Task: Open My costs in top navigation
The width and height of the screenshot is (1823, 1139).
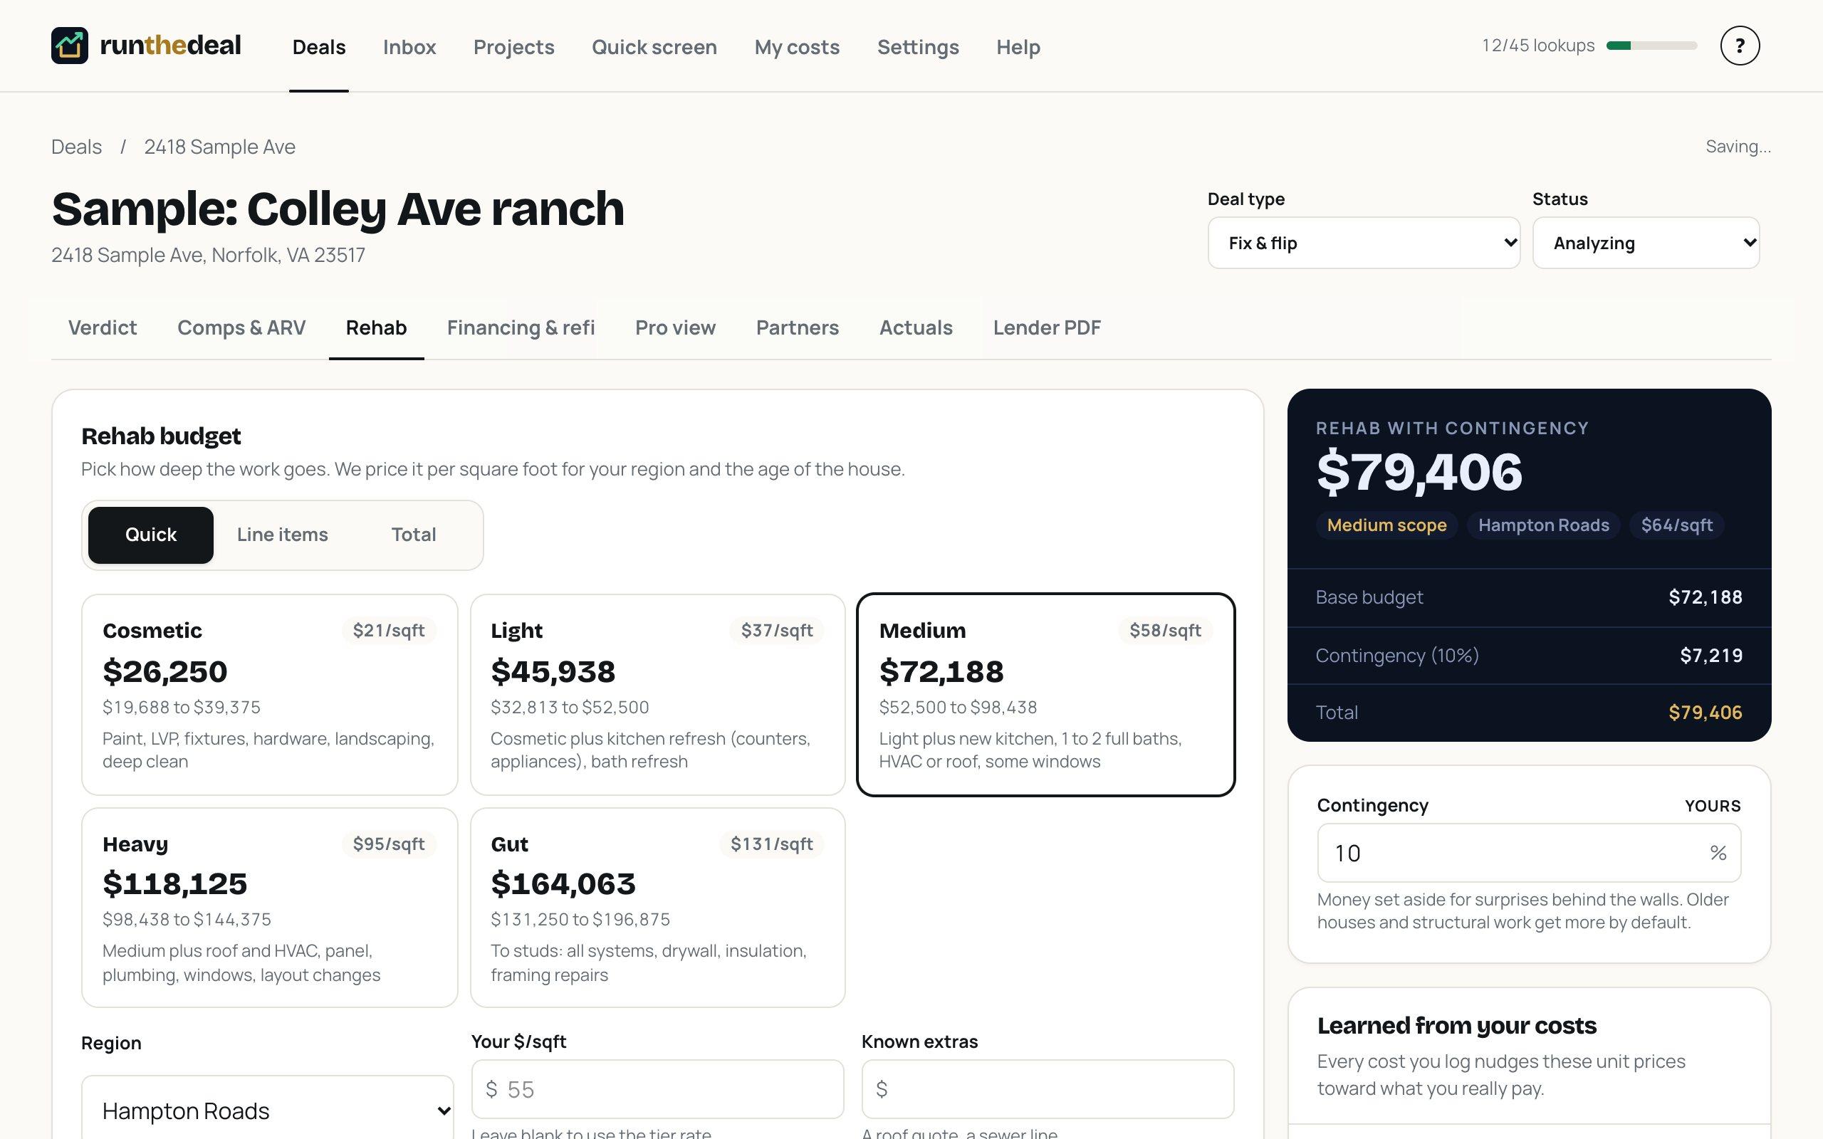Action: tap(797, 47)
